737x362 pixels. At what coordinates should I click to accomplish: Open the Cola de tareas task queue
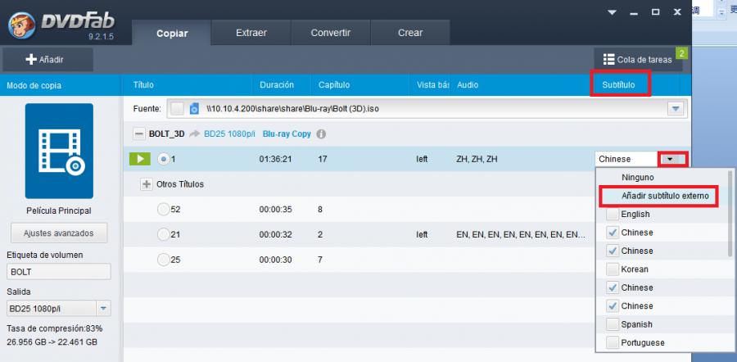(639, 59)
